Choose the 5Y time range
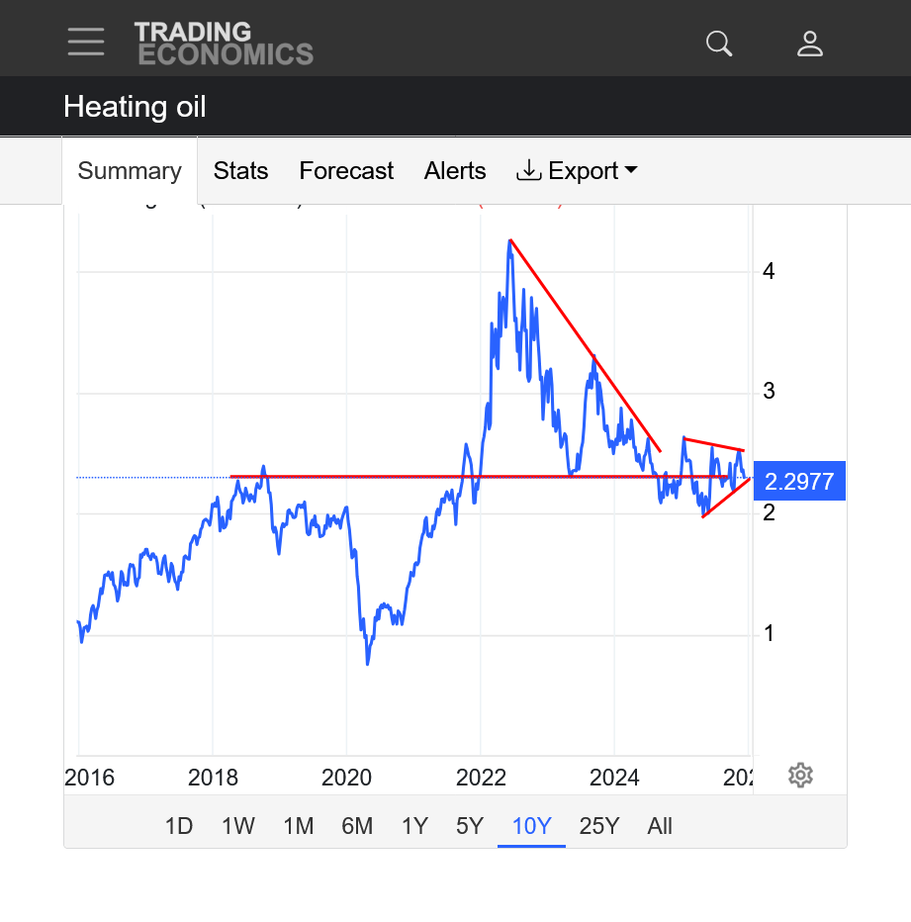This screenshot has height=922, width=911. (470, 826)
